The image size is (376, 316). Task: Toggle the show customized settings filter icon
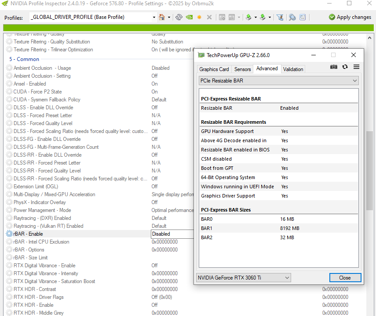point(280,17)
